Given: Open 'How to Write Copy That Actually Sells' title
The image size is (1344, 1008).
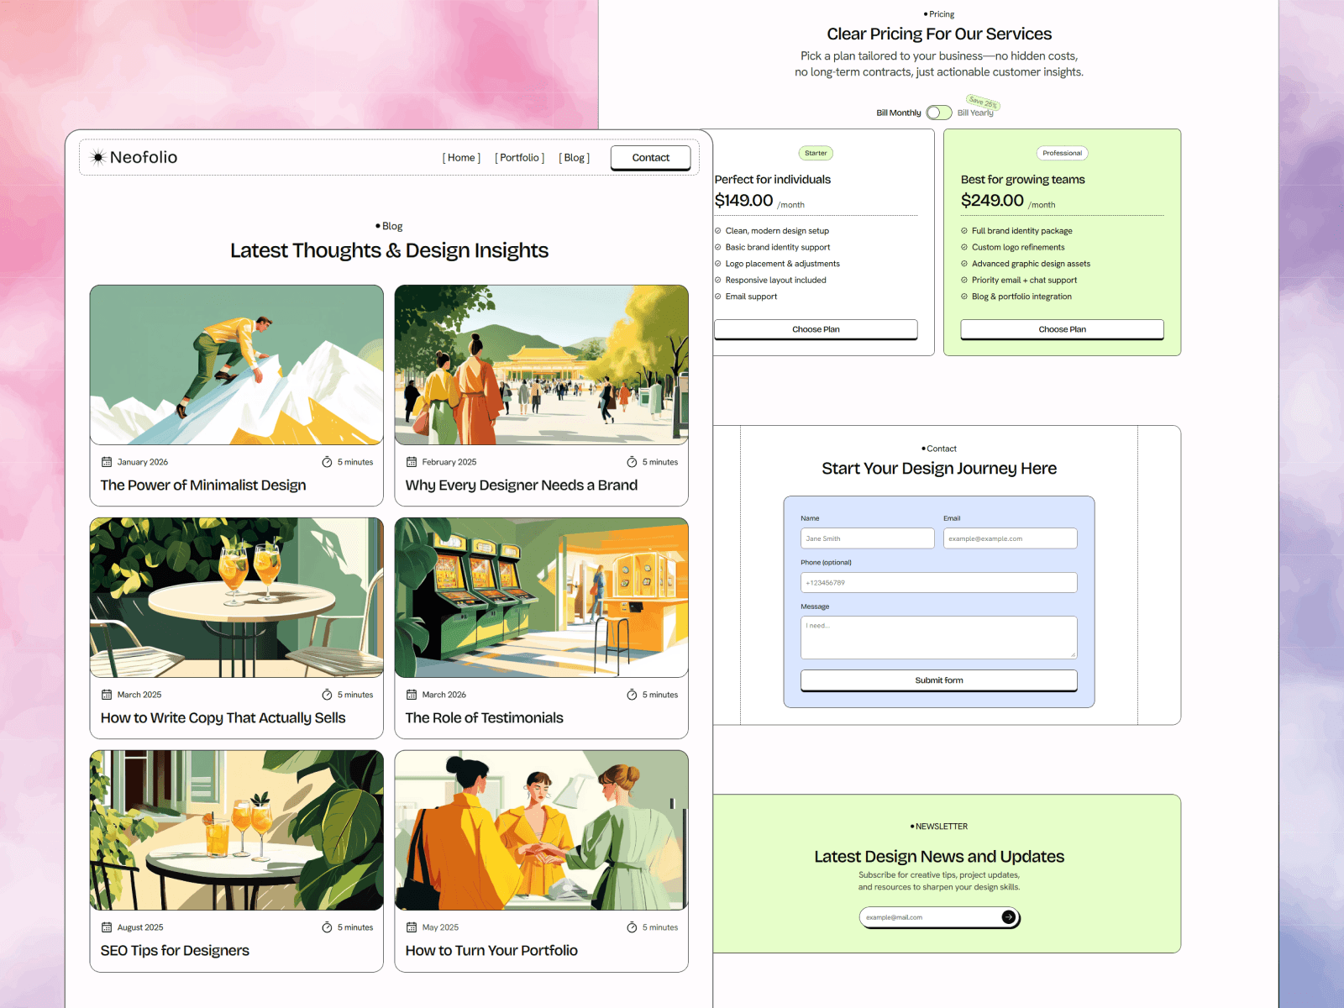Looking at the screenshot, I should pyautogui.click(x=223, y=718).
